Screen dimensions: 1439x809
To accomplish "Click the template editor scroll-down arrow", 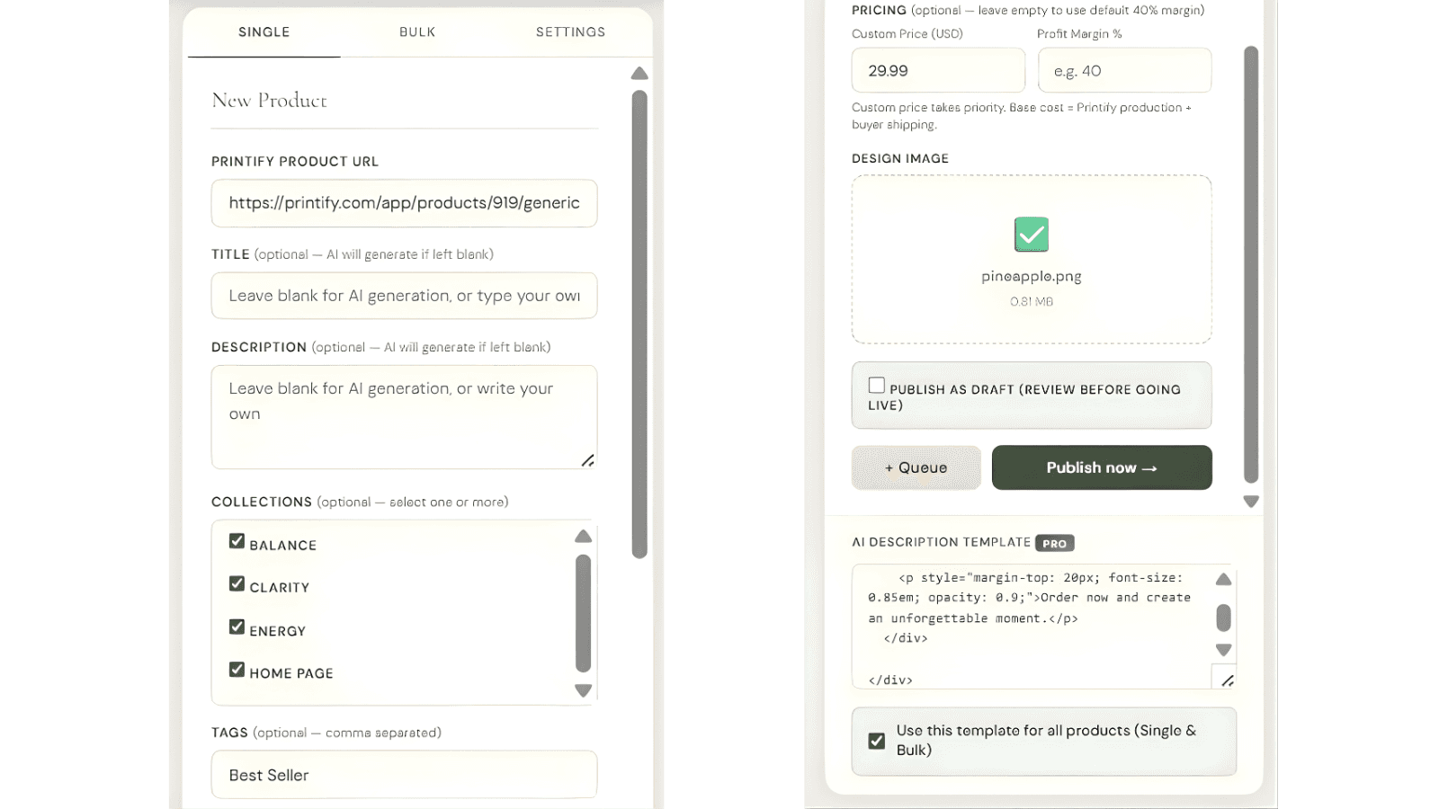I will 1224,650.
